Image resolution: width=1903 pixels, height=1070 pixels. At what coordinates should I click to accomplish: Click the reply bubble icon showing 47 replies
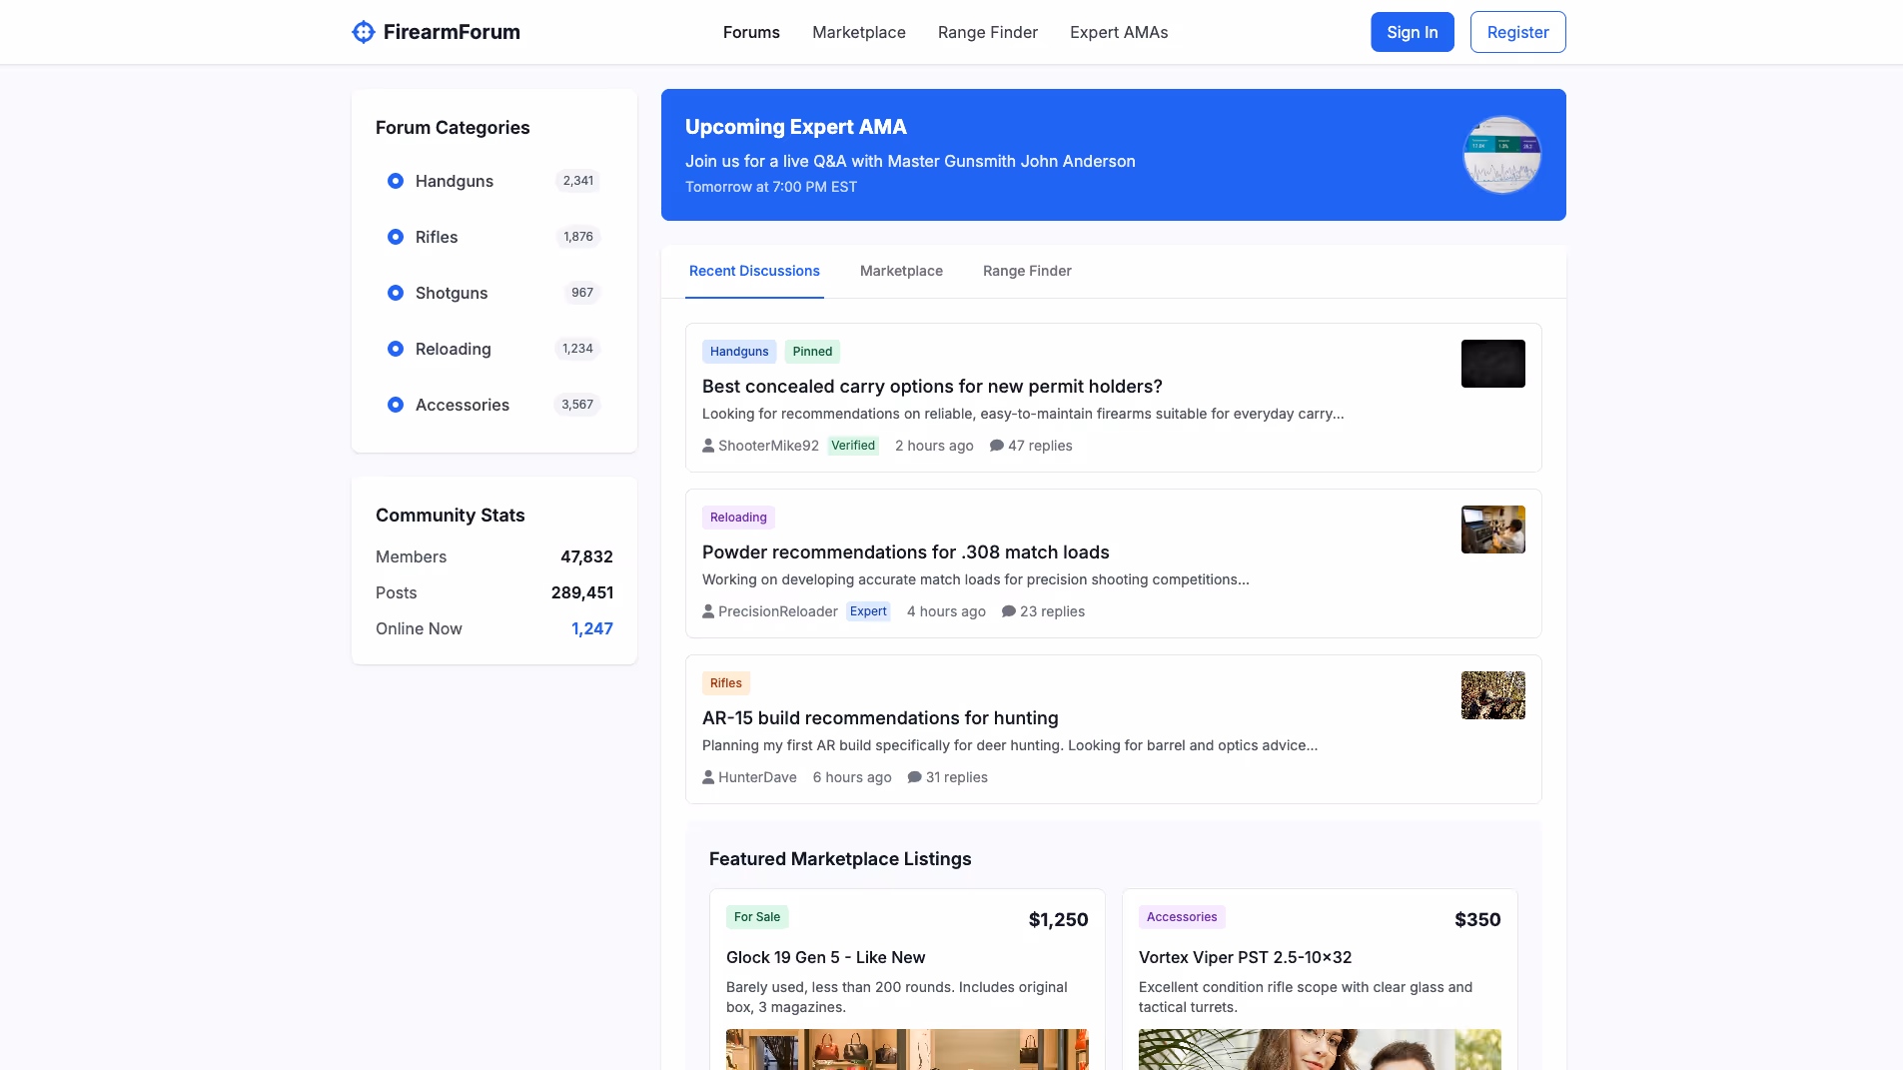point(996,446)
